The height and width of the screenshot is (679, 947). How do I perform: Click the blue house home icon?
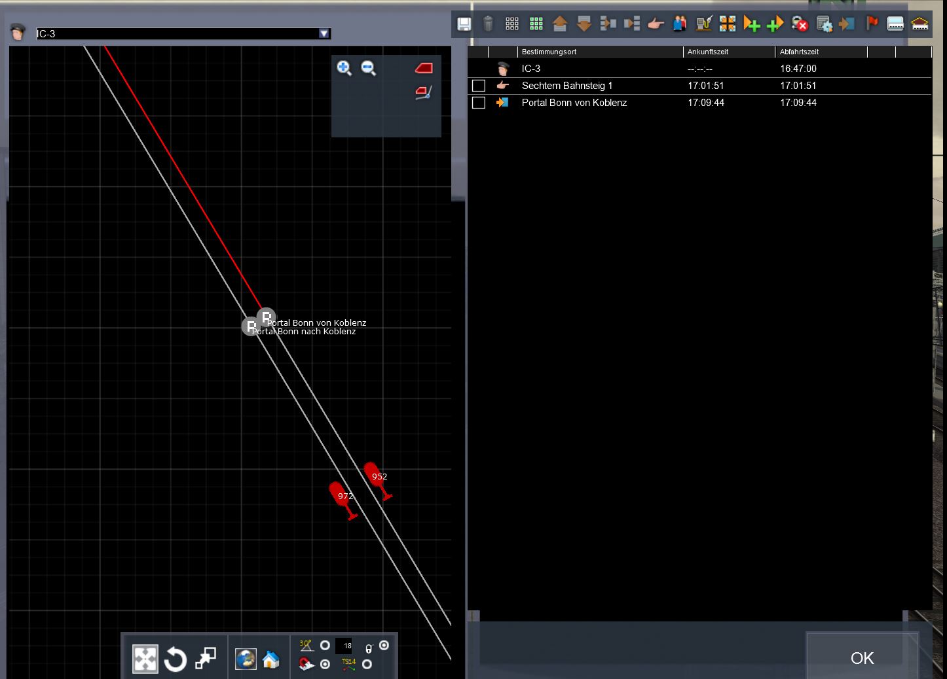(271, 659)
